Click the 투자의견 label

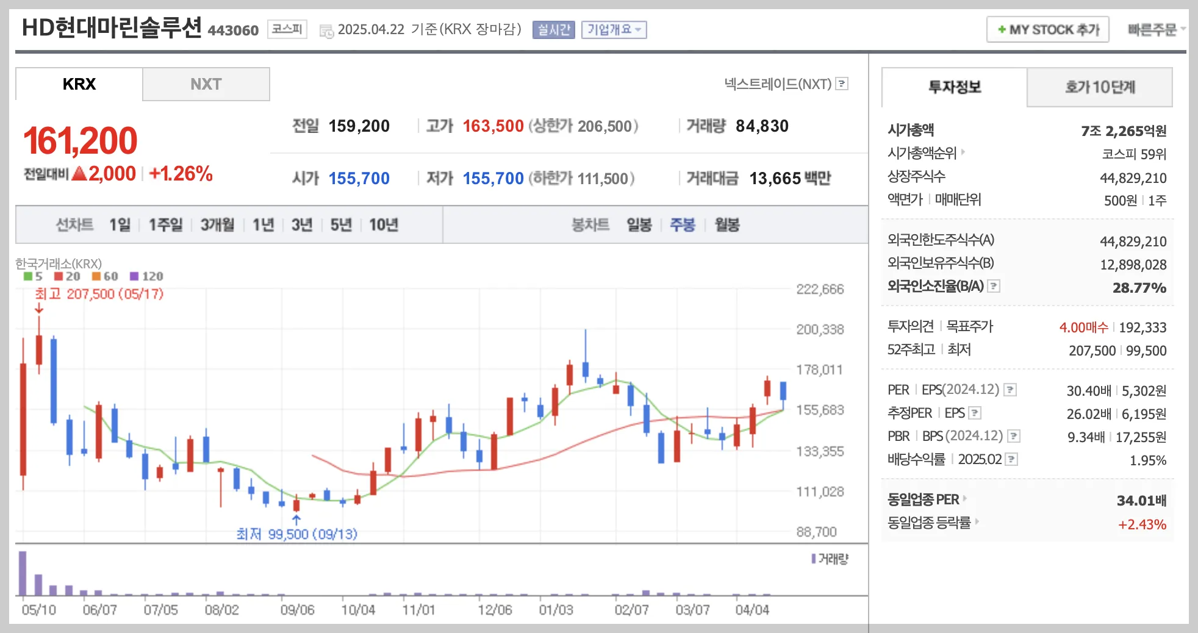911,326
